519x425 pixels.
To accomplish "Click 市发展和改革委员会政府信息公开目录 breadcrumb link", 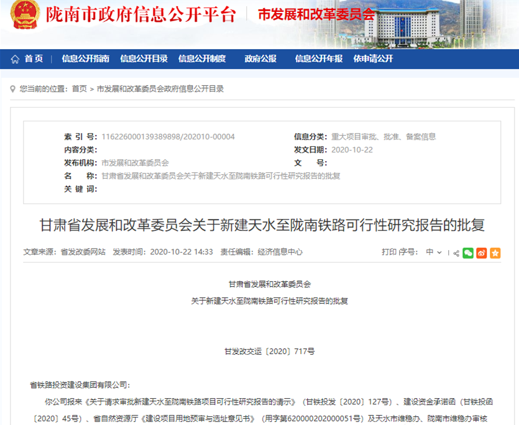I will point(160,89).
